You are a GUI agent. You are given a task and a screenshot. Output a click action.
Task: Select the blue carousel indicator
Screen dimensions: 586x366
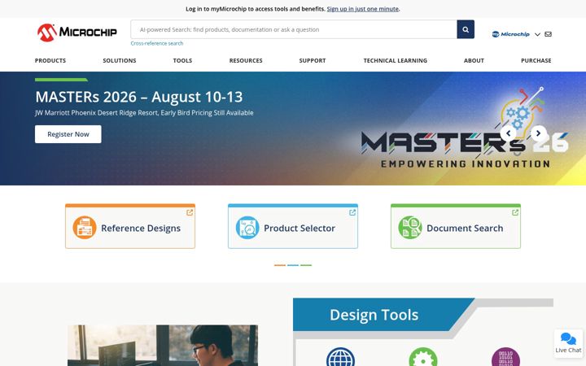coord(293,265)
